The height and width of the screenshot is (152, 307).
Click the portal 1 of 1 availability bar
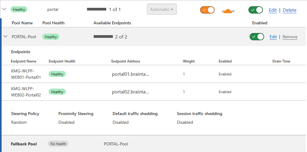click(x=97, y=9)
